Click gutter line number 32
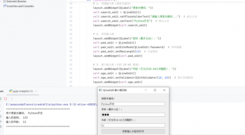The width and height of the screenshot is (245, 135). click(x=71, y=60)
